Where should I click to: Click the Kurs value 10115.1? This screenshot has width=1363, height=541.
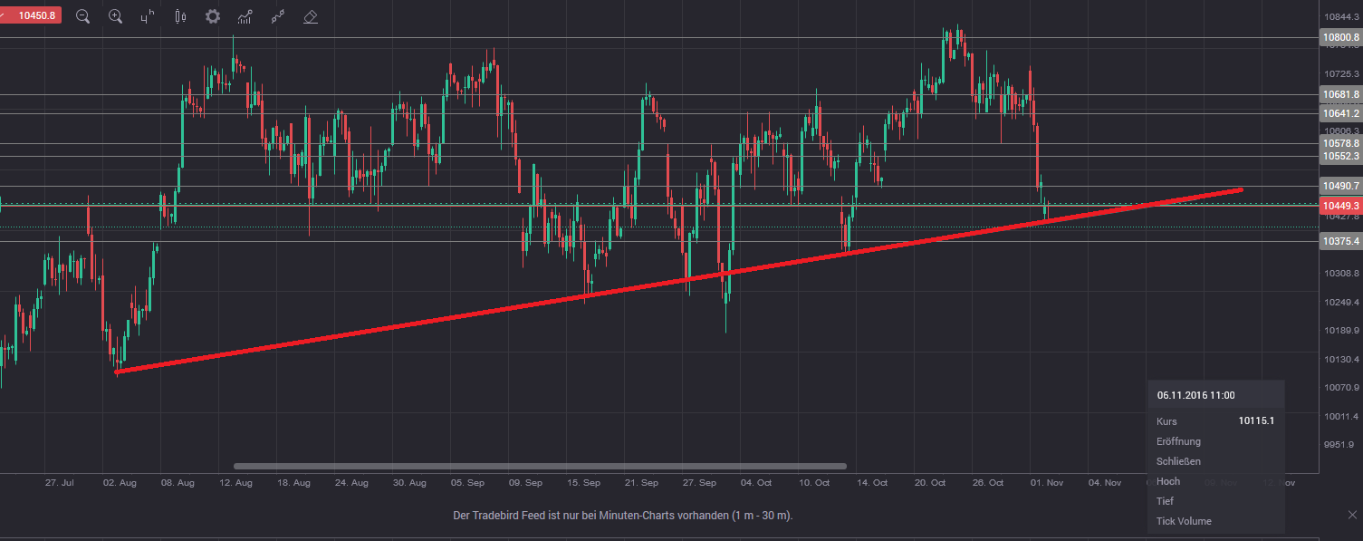[1256, 420]
